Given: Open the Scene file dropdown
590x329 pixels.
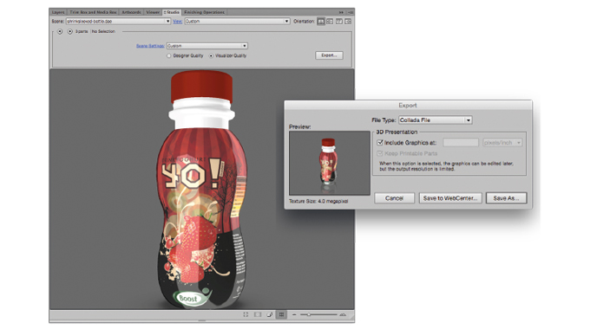Looking at the screenshot, I should click(x=119, y=22).
